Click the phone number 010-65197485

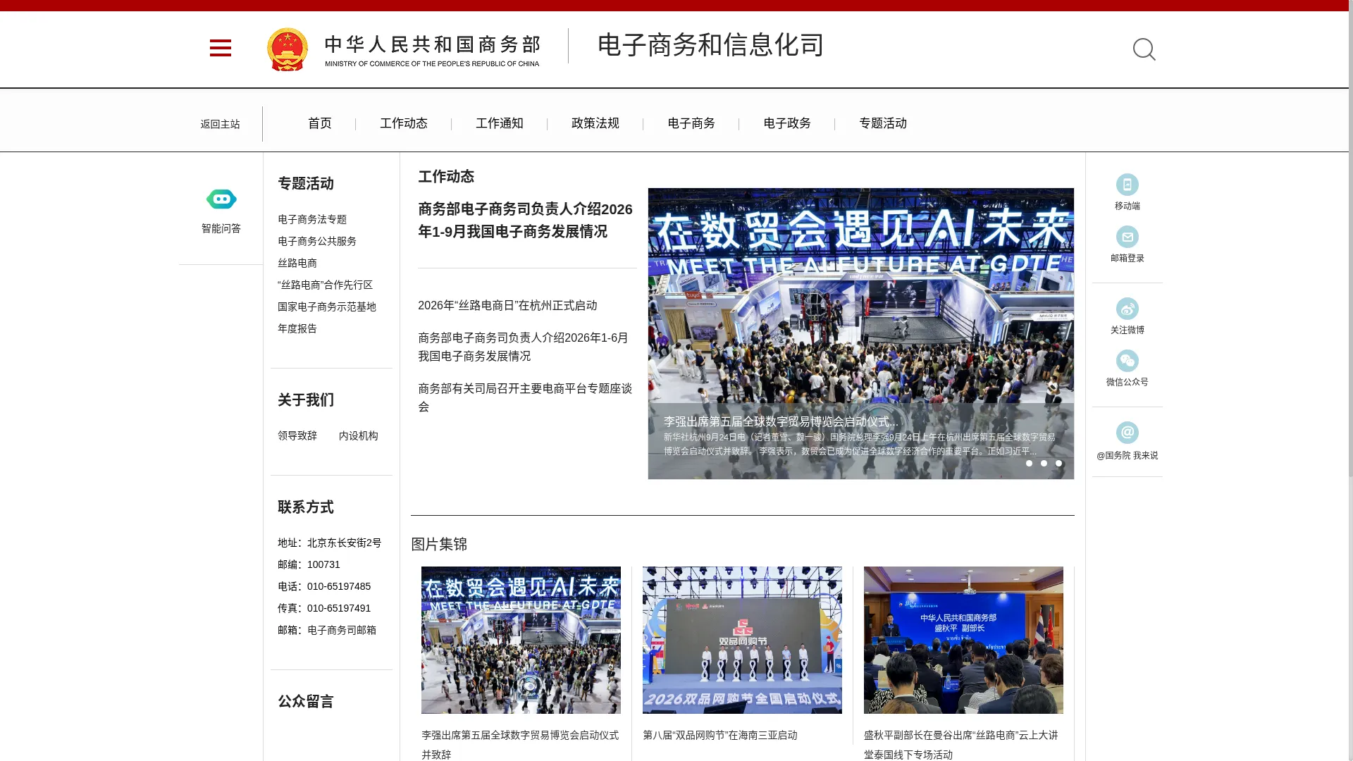pyautogui.click(x=339, y=586)
